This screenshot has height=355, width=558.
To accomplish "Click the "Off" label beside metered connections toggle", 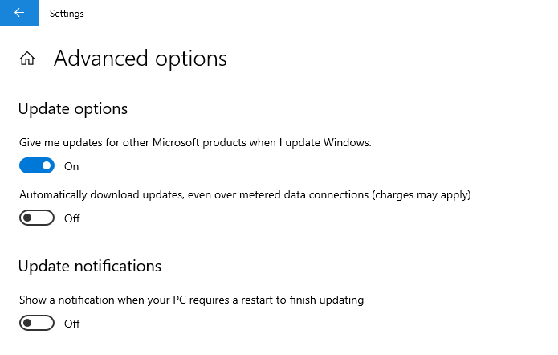I will tap(72, 218).
